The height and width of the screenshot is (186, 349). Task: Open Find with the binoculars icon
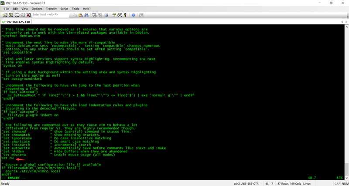coord(86,15)
